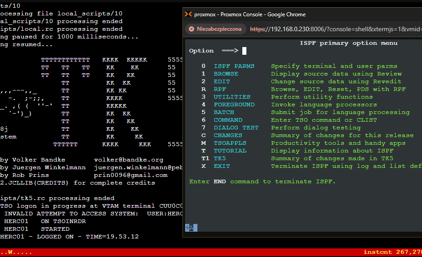Select ISPF PARMS menu option

click(x=234, y=66)
